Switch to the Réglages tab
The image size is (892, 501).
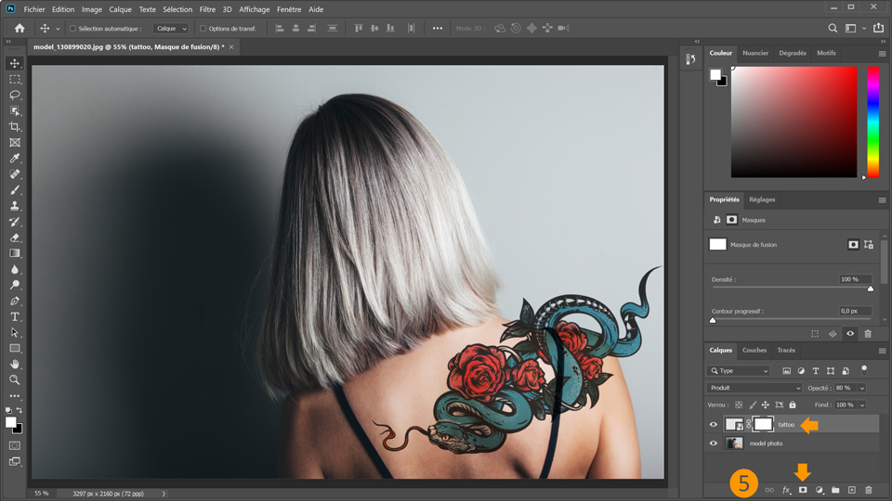[762, 199]
